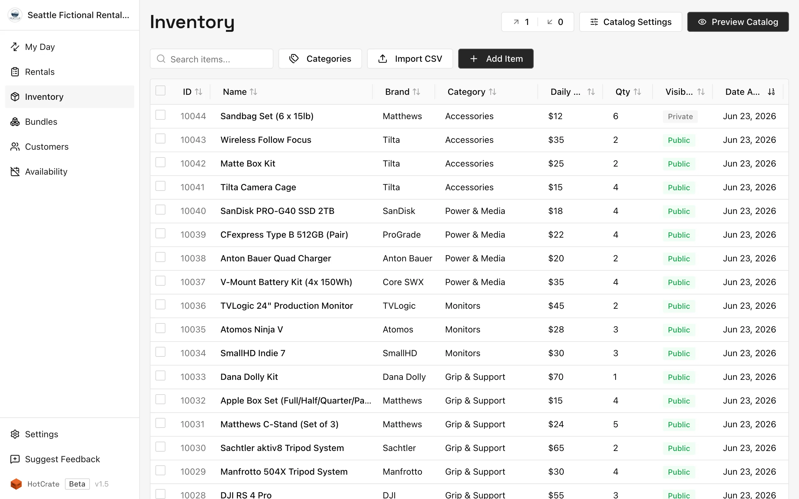799x499 pixels.
Task: Click ID 10036 in the table
Action: pyautogui.click(x=193, y=306)
